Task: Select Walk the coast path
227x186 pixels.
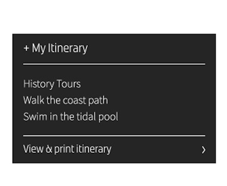Action: (65, 100)
